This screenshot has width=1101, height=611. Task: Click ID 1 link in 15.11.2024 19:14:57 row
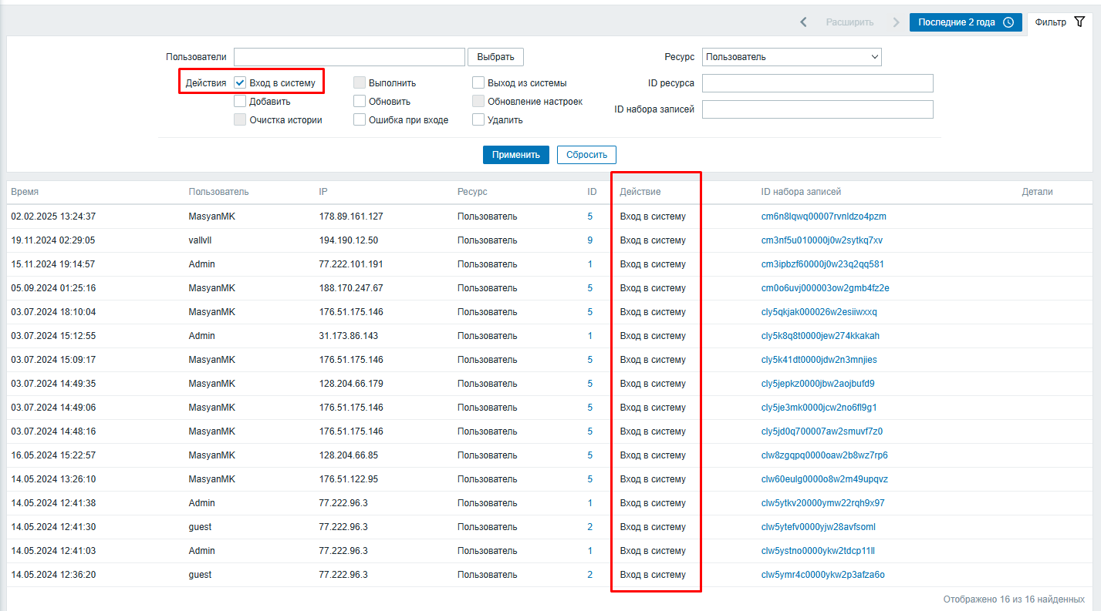(x=589, y=264)
